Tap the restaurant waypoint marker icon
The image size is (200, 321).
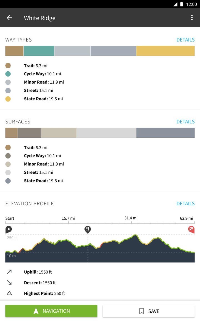[x=88, y=229]
